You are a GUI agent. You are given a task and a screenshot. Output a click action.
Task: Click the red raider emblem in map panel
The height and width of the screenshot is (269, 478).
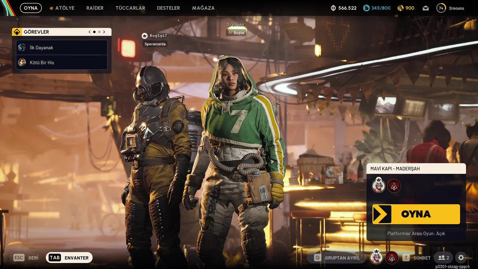[394, 186]
